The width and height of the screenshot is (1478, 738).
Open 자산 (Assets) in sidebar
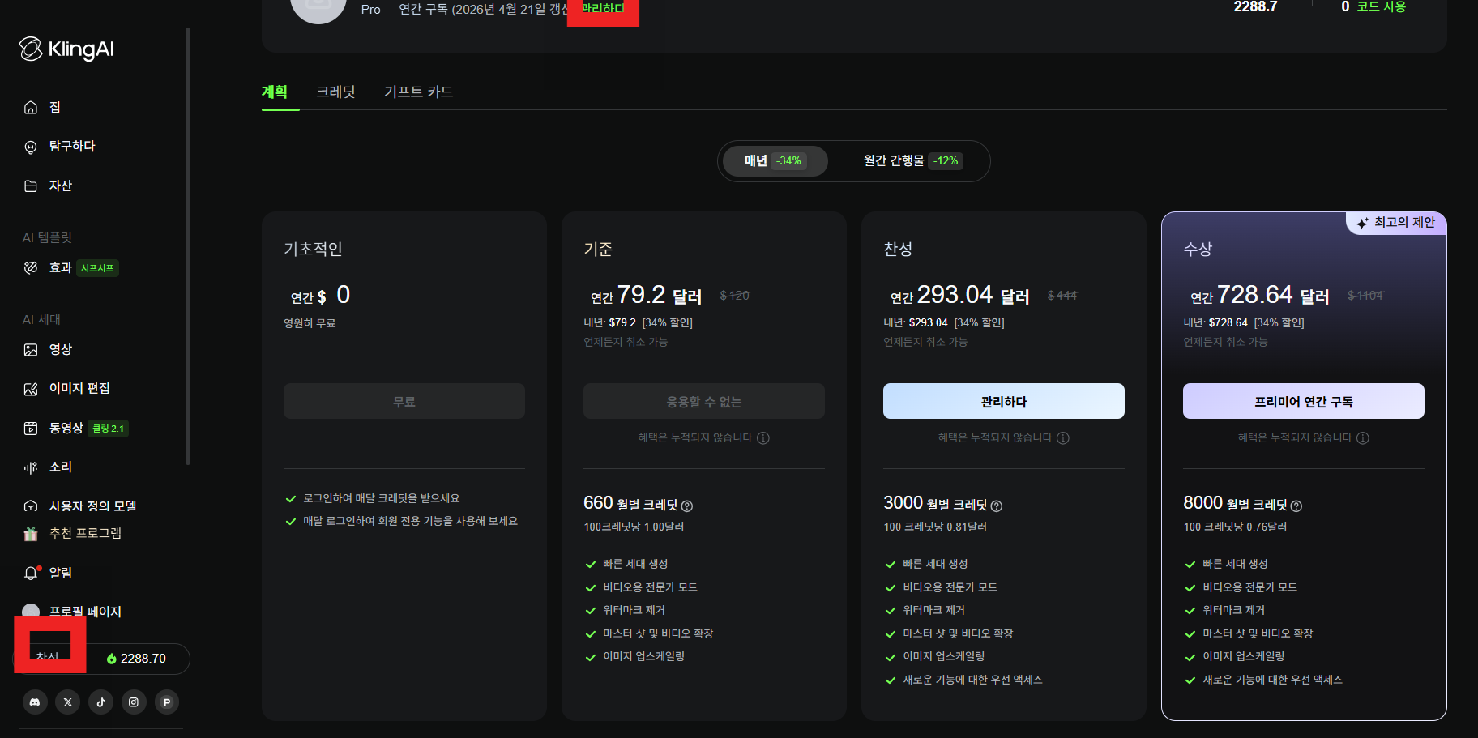tap(49, 186)
